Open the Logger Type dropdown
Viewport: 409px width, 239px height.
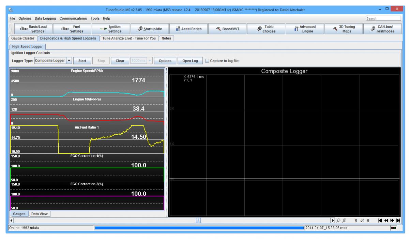pos(69,61)
